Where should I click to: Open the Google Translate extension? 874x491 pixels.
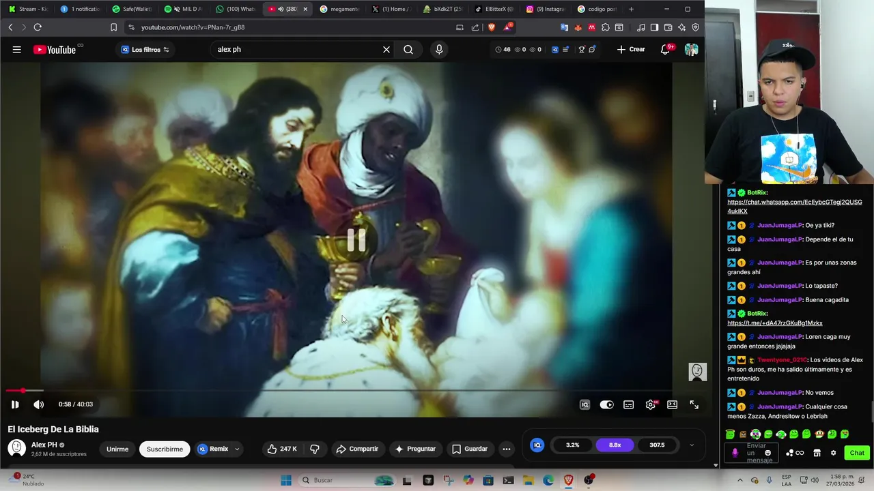565,27
